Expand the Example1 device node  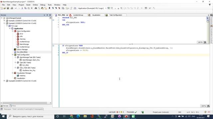click(4, 20)
